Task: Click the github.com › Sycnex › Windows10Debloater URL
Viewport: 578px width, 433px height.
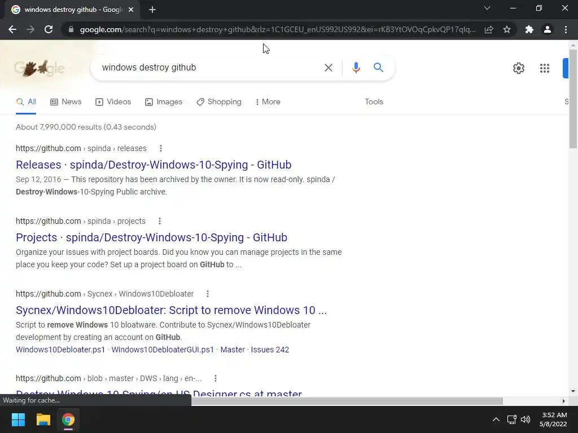Action: [104, 294]
